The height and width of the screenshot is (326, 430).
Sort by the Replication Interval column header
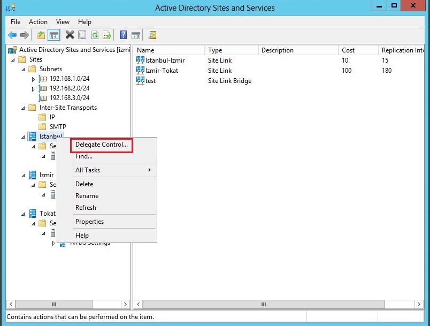[x=401, y=50]
